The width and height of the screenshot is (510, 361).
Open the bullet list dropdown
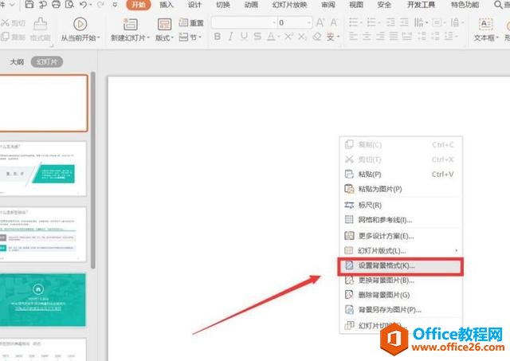pyautogui.click(x=361, y=23)
